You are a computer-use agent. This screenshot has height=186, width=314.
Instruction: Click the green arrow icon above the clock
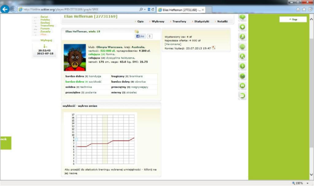45,46
